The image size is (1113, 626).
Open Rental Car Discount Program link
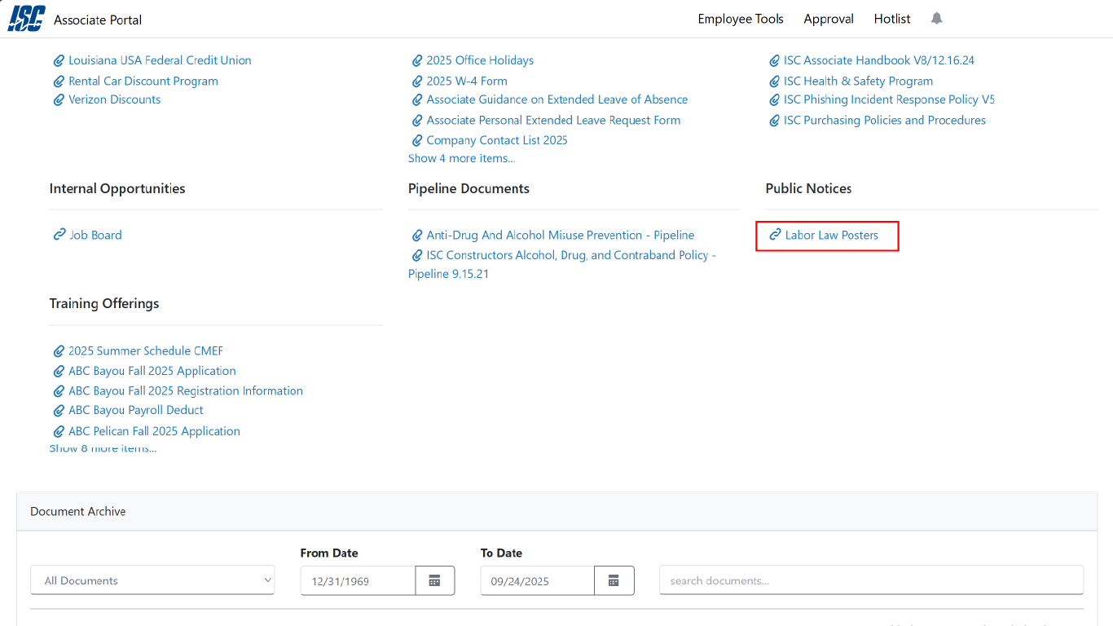(x=143, y=82)
